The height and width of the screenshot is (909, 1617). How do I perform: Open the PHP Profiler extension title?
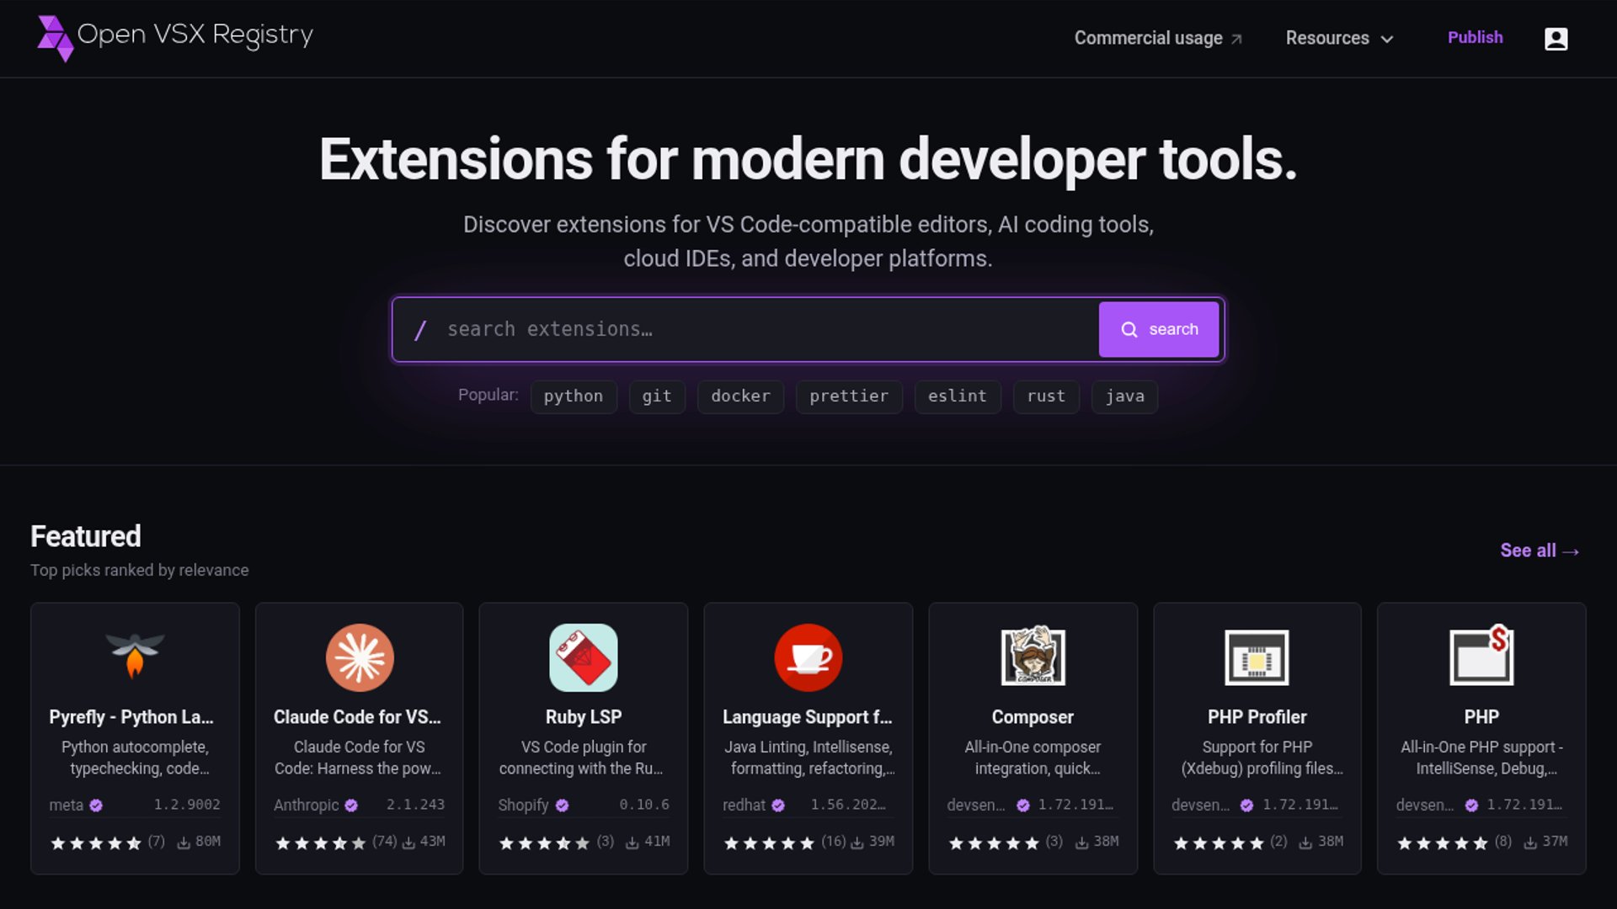pos(1257,717)
